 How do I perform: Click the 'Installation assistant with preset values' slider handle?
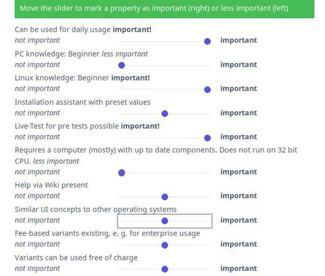(x=165, y=113)
